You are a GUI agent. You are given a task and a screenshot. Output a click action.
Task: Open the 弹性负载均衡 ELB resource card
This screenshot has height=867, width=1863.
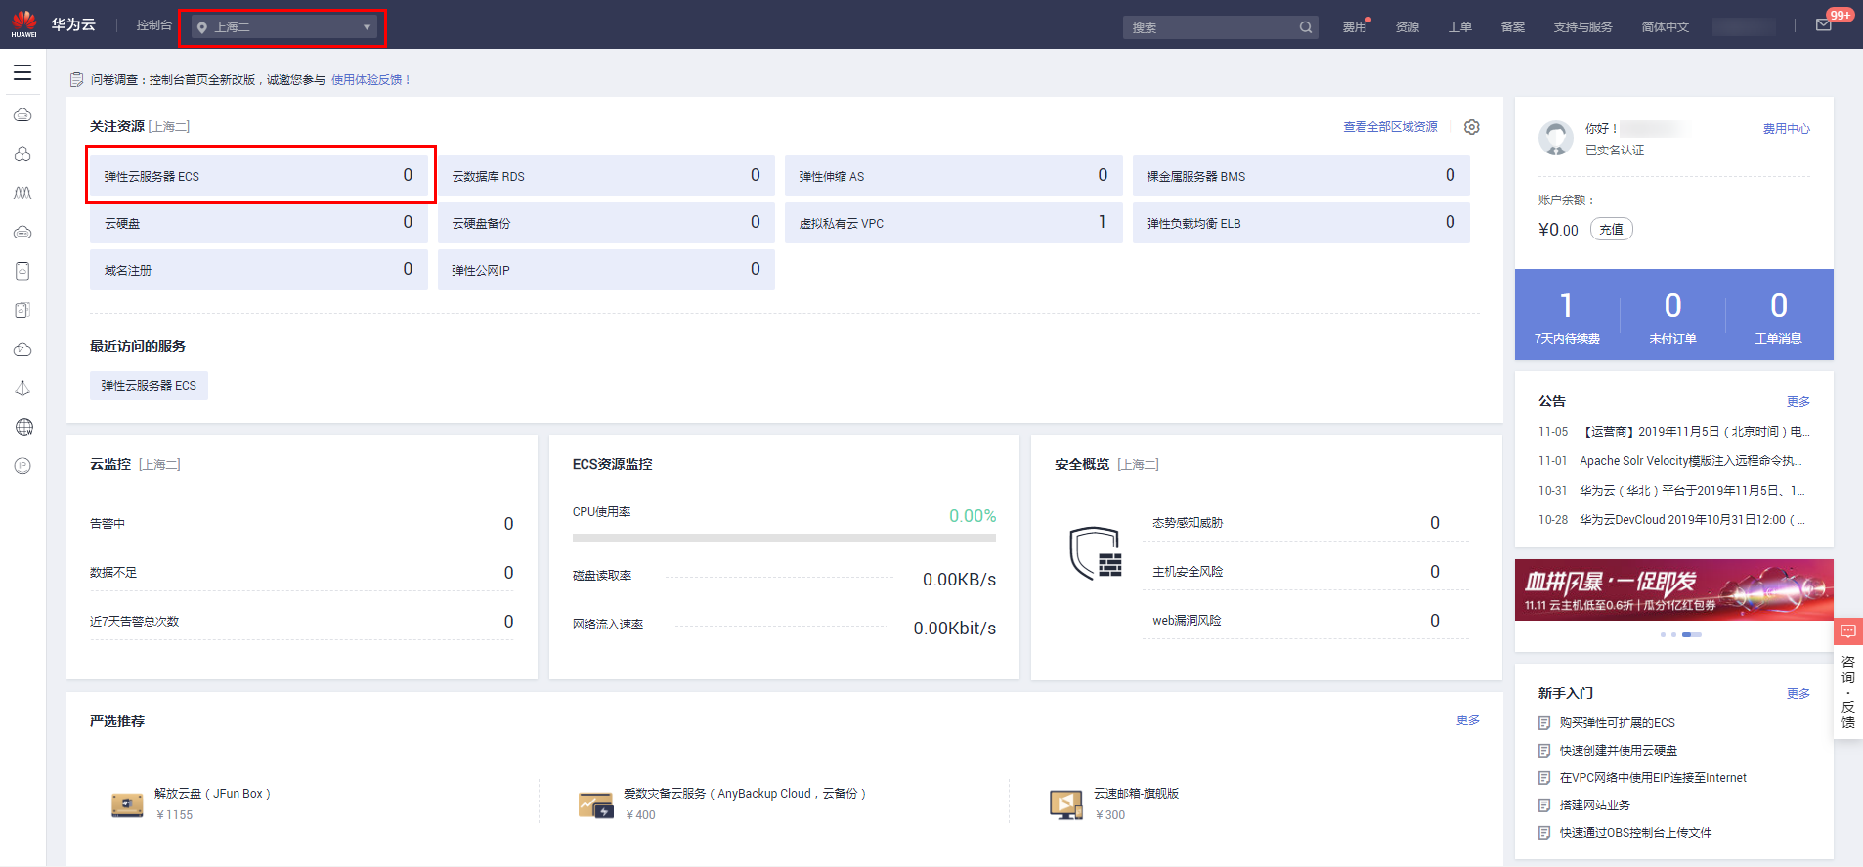click(x=1301, y=223)
